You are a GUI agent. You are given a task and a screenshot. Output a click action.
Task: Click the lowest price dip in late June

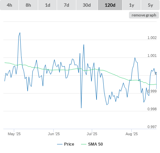[81, 108]
